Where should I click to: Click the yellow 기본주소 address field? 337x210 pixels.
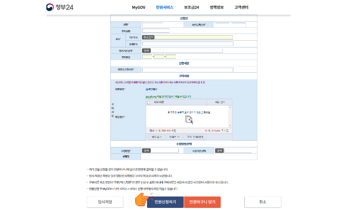[194, 37]
